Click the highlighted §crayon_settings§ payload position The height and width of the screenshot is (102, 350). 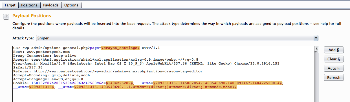pyautogui.click(x=121, y=48)
